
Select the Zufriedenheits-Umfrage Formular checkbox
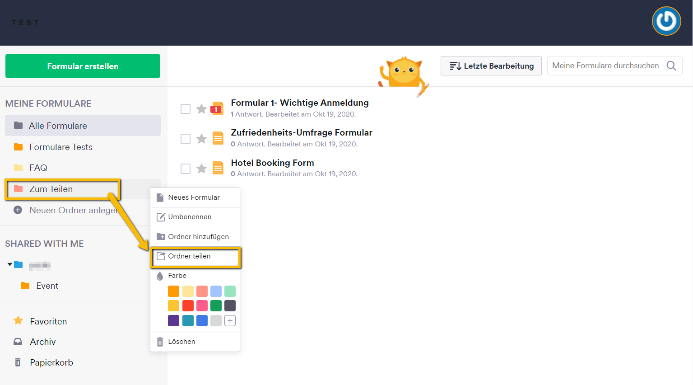coord(186,139)
